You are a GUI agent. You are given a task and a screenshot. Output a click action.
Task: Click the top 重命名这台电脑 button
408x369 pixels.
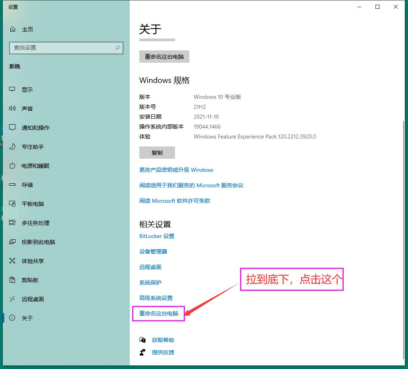tap(164, 56)
